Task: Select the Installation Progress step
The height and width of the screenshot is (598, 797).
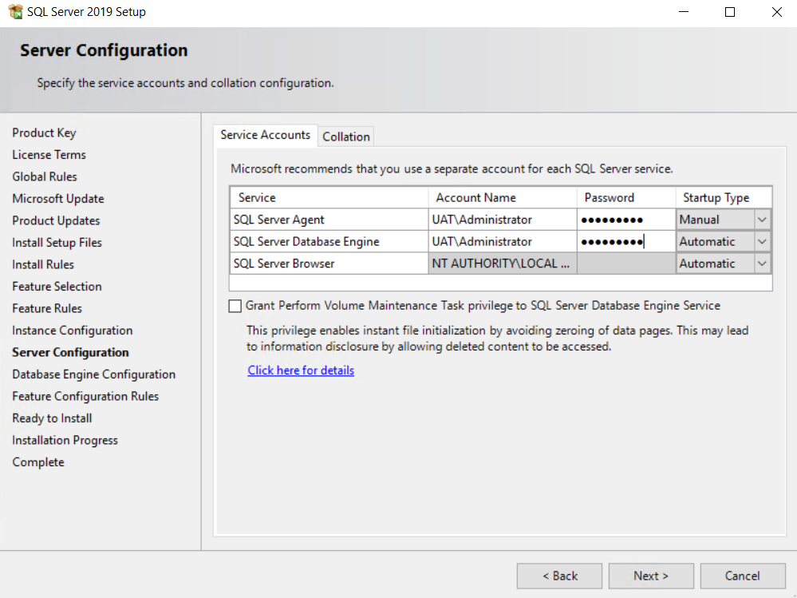Action: (x=65, y=441)
